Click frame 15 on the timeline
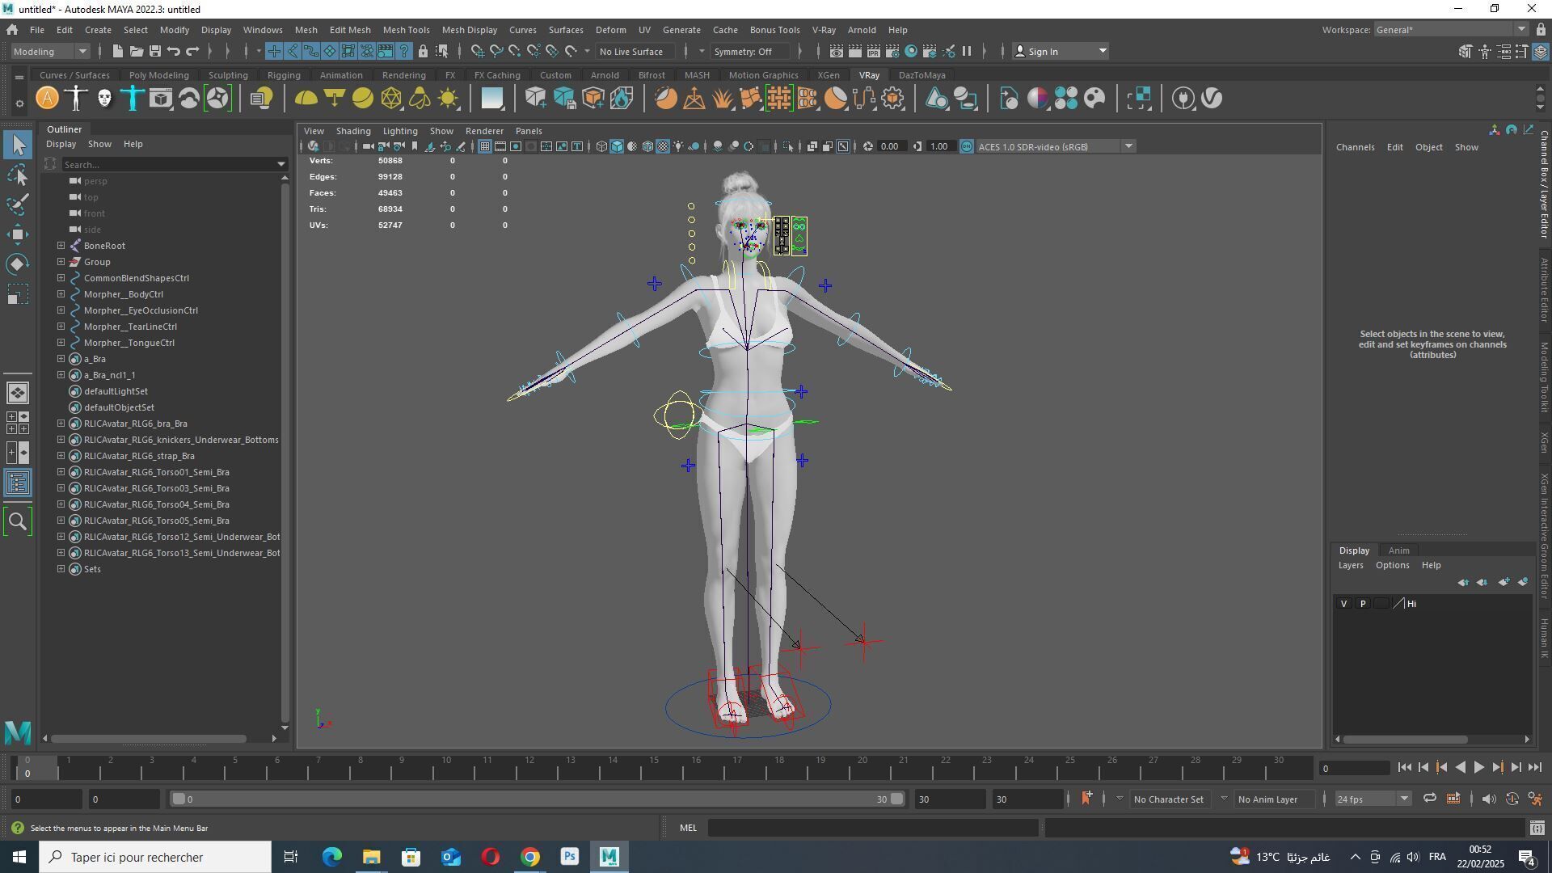Viewport: 1552px width, 873px height. click(653, 768)
